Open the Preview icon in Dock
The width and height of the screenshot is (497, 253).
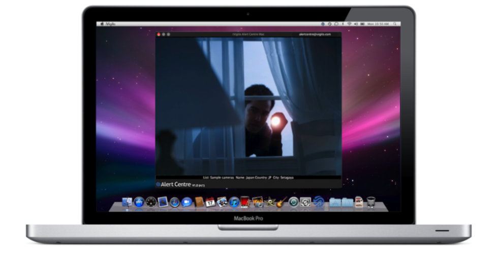222,202
